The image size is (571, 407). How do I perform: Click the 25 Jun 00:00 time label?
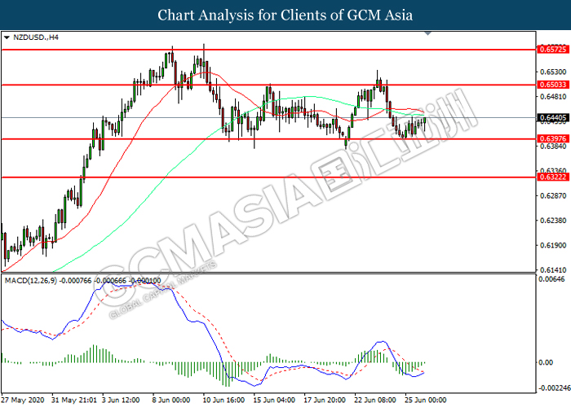(x=425, y=400)
